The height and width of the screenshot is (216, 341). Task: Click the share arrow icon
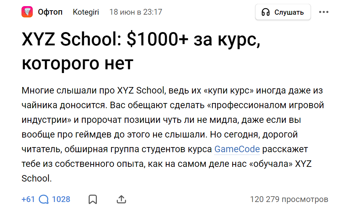(x=121, y=199)
